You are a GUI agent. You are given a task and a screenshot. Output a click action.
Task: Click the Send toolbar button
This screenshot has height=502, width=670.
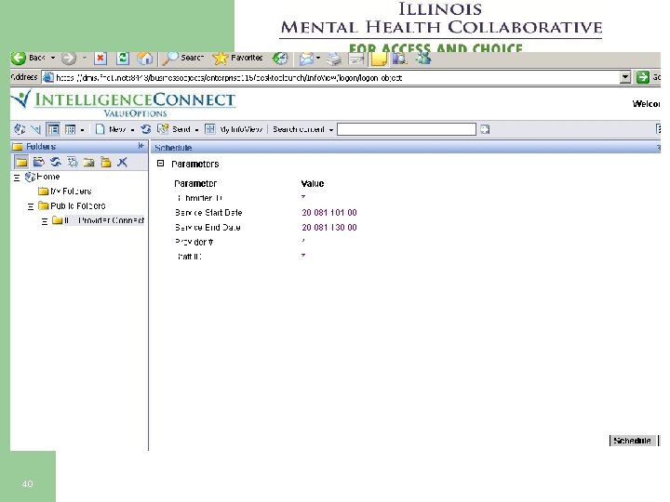pyautogui.click(x=173, y=129)
